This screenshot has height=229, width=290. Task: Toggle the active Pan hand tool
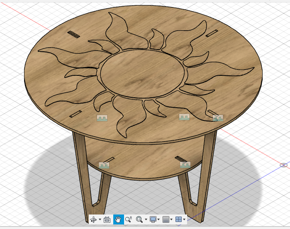click(x=118, y=219)
